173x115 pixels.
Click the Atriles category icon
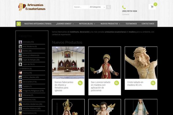pyautogui.click(x=20, y=51)
